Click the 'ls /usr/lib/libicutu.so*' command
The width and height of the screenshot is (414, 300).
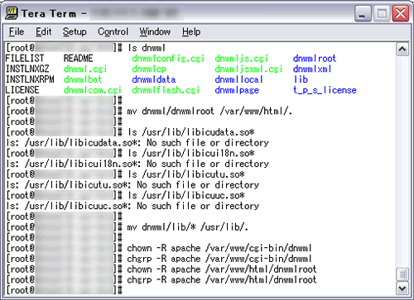(x=185, y=174)
